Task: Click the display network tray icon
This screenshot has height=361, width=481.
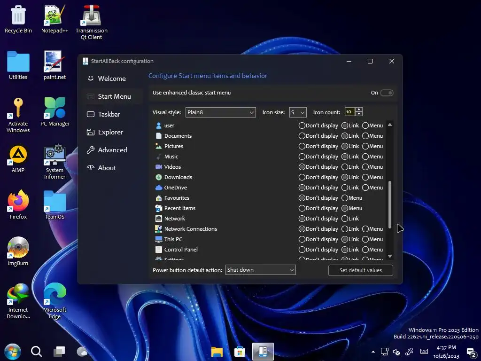Action: coord(384,352)
